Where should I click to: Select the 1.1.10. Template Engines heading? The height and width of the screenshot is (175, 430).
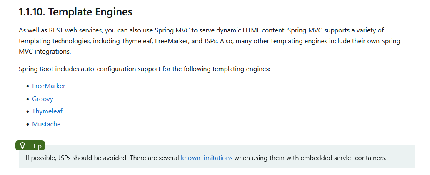click(75, 12)
